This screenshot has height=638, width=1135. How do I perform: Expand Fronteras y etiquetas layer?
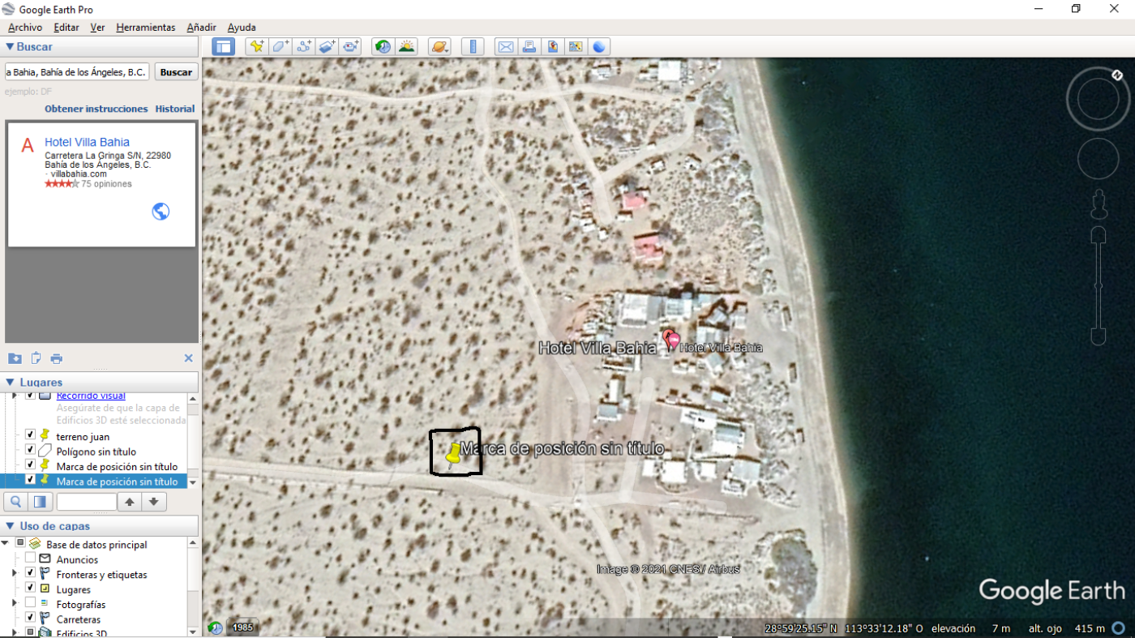14,574
